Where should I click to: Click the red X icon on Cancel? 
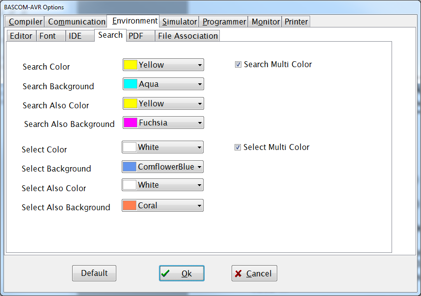click(x=238, y=273)
